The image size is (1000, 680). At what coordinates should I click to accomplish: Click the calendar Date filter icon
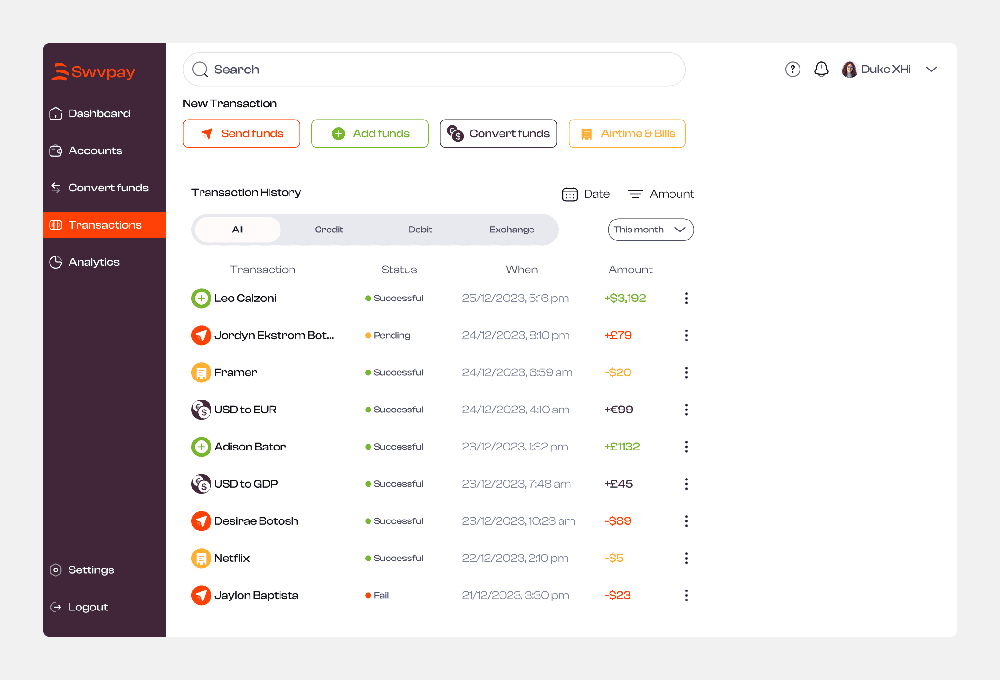[570, 194]
